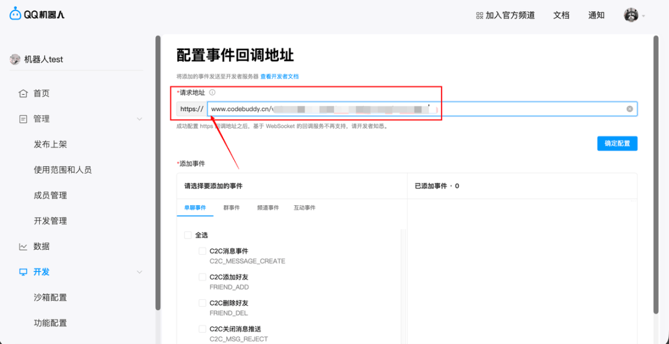Click 加入官方频道 in the header
Viewport: 669px width, 344px height.
(x=510, y=15)
